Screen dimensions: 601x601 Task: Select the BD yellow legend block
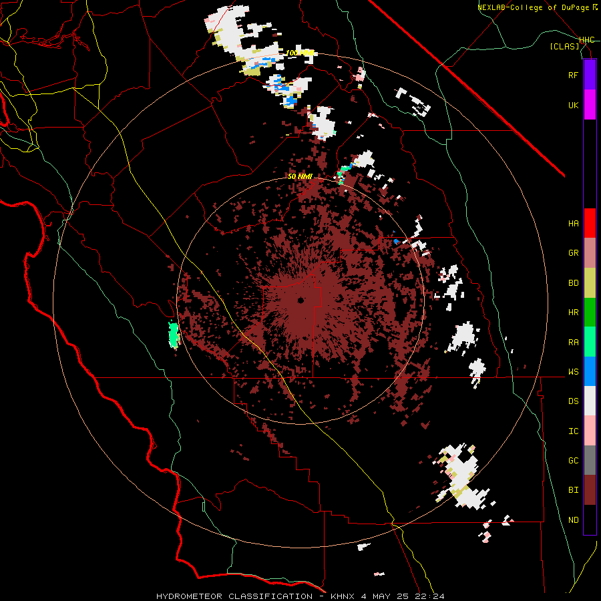coord(590,283)
